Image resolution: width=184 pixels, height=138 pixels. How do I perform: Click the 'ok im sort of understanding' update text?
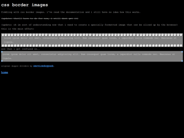[x=89, y=25]
